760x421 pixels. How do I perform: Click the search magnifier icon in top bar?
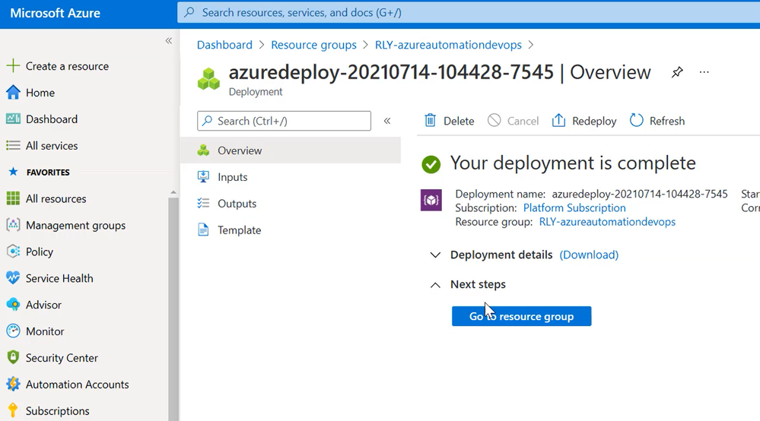point(189,12)
